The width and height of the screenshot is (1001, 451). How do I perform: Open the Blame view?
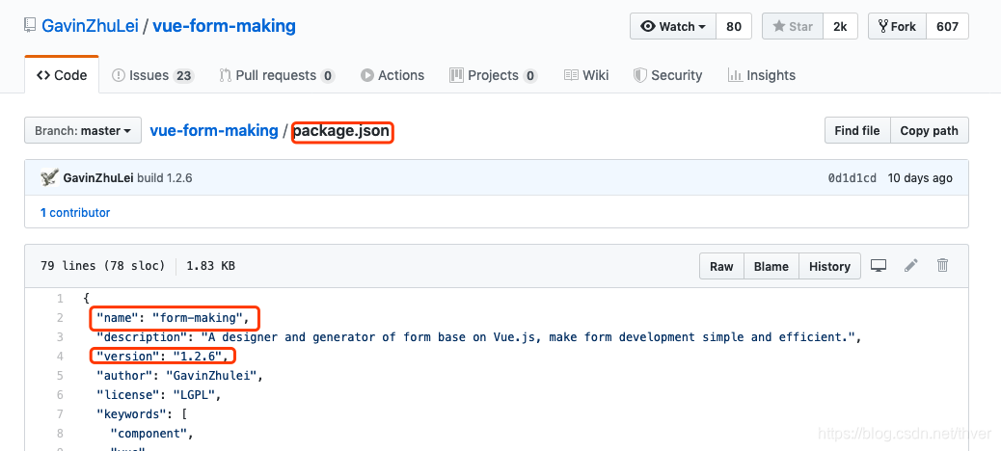point(771,266)
